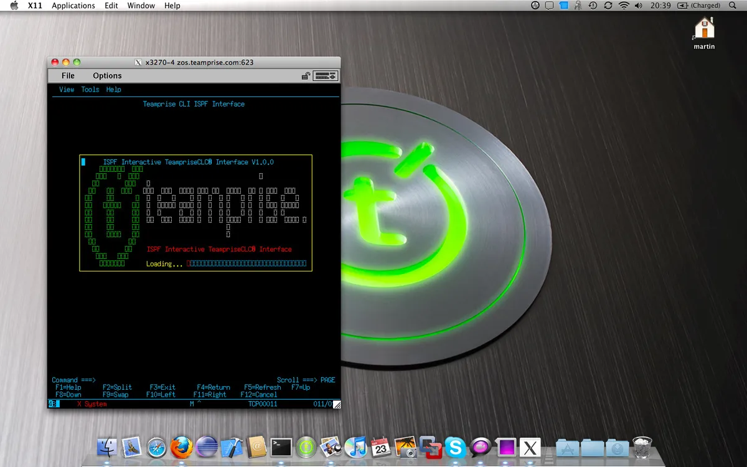Open Downloads folder stack in dock
This screenshot has height=467, width=747.
tap(617, 446)
